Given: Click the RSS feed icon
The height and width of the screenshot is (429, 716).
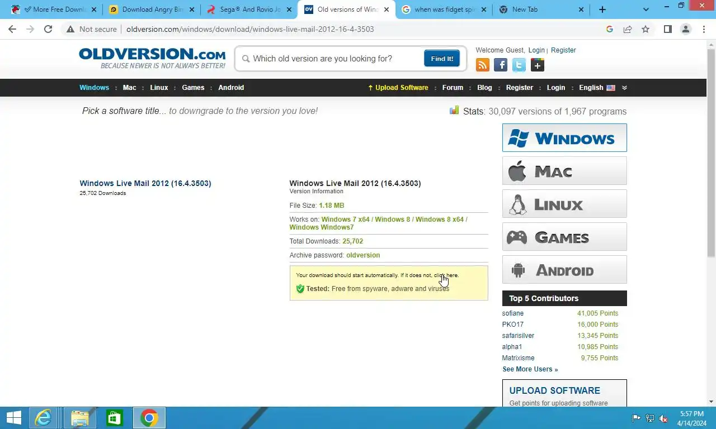Looking at the screenshot, I should [x=482, y=65].
